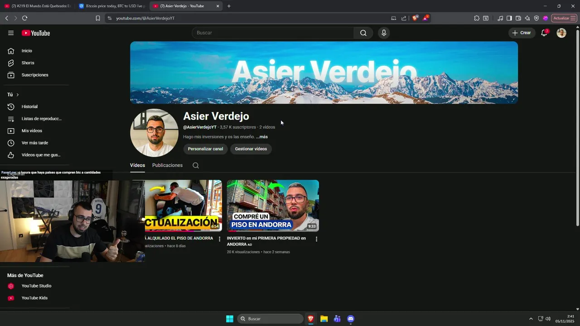Click the share page icon
The image size is (580, 326).
[x=404, y=18]
